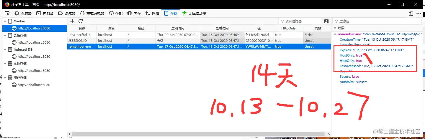
Task: Select the Idea-eccf8d1c cookie row
Action: (199, 35)
